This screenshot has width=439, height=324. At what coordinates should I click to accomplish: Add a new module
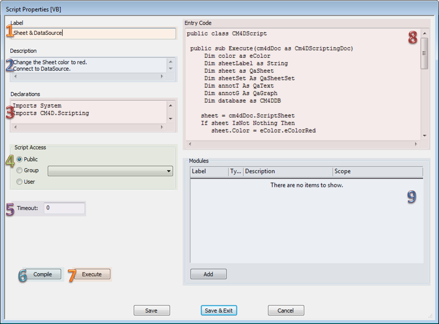(x=208, y=274)
